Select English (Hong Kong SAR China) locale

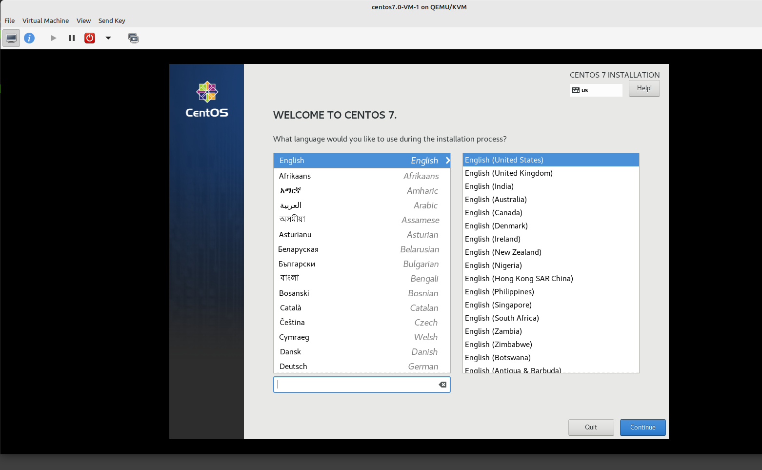(x=551, y=278)
